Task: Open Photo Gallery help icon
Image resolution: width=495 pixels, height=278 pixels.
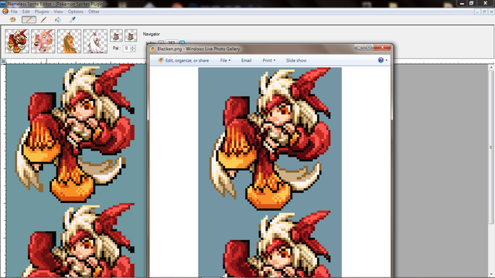Action: tap(381, 60)
